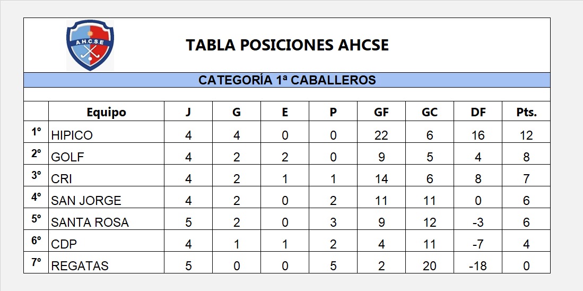The width and height of the screenshot is (583, 291).
Task: Select the REGATAS team cell
Action: [x=80, y=266]
